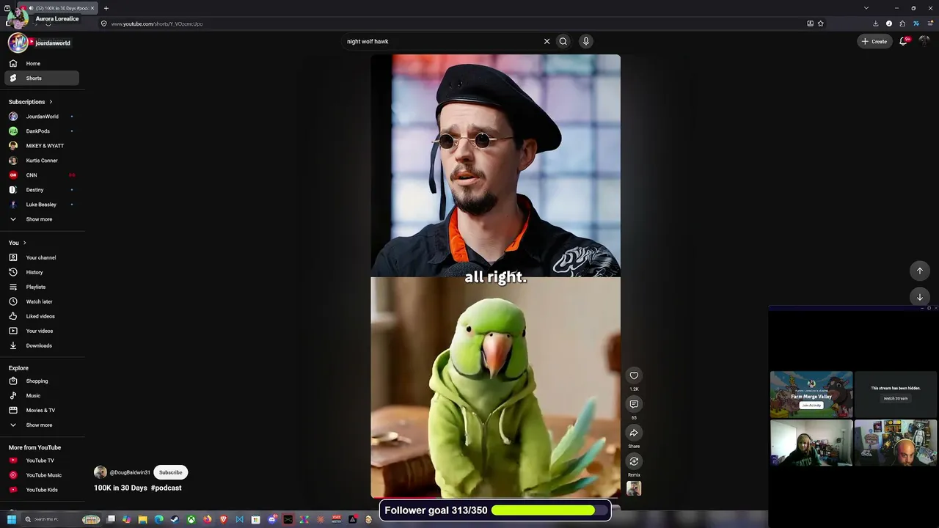Open YouTube Music link
This screenshot has height=528, width=939.
[42, 475]
